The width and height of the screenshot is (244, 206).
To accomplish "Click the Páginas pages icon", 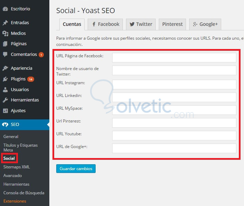I will tap(5, 44).
